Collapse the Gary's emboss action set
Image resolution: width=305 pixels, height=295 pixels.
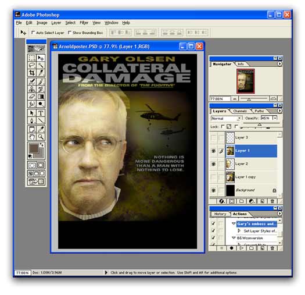[234, 223]
